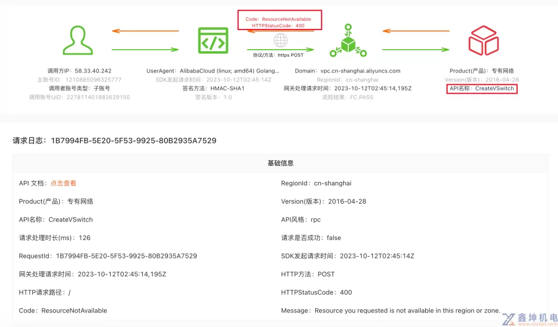Click the globe icon above protocol method
This screenshot has width=558, height=327.
(280, 41)
